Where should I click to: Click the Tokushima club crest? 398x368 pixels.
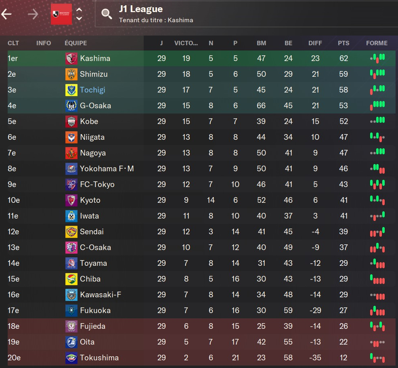point(71,358)
